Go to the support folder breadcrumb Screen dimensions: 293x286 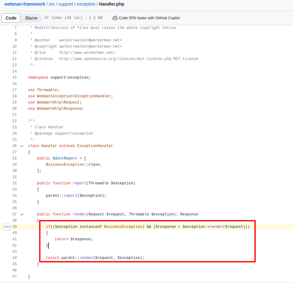point(66,4)
